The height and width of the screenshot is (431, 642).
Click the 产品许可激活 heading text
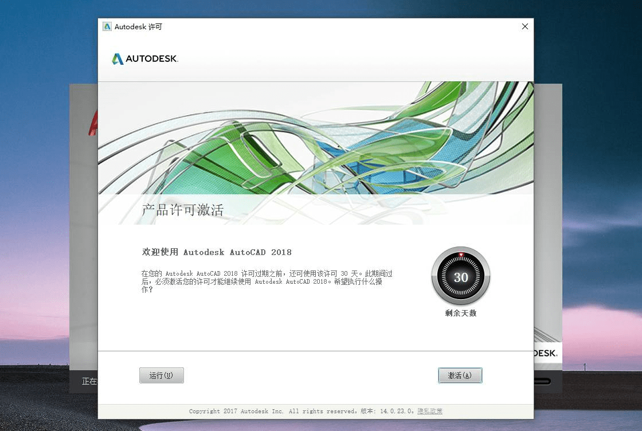tap(183, 210)
